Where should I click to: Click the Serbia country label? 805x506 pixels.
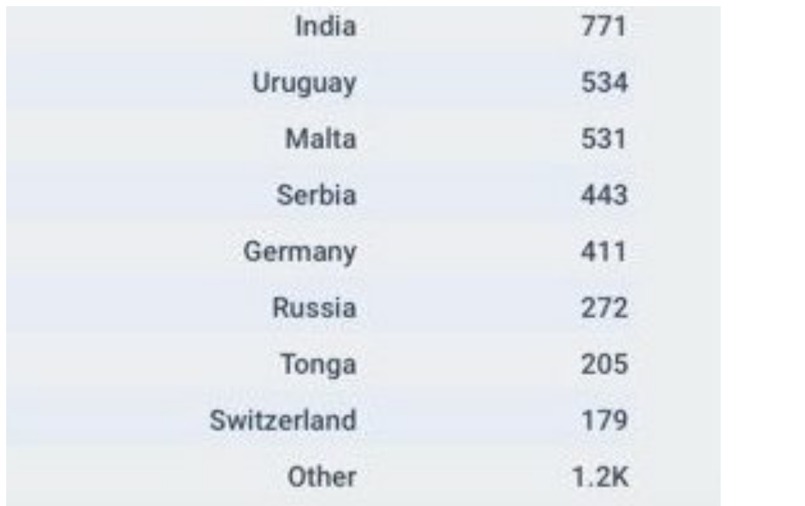click(316, 196)
